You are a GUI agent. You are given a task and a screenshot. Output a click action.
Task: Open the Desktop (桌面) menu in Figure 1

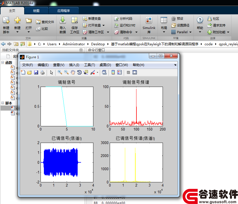pos(105,65)
